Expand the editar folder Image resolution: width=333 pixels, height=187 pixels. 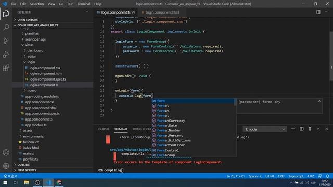click(x=31, y=57)
